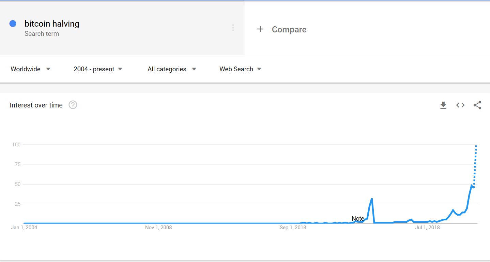Download the interest over time CSV
Image resolution: width=490 pixels, height=262 pixels.
(x=443, y=105)
